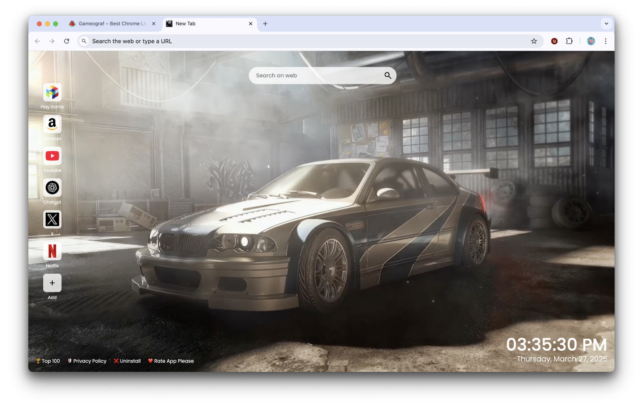Close the Gameograf tab
Image resolution: width=643 pixels, height=402 pixels.
click(x=154, y=24)
